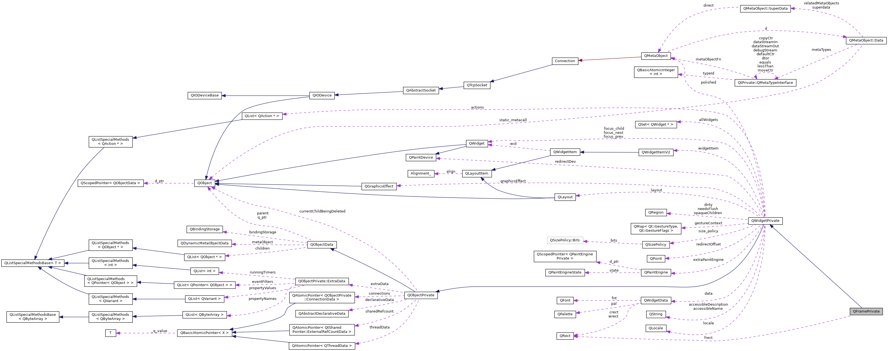Open the QPaintDevice class node

(x=421, y=157)
